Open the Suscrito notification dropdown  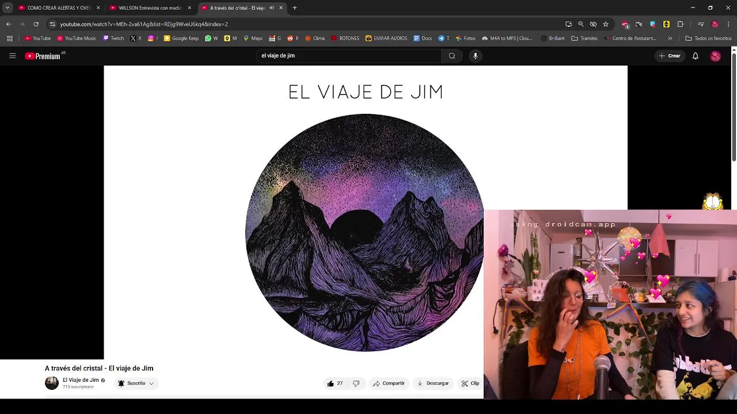point(136,384)
